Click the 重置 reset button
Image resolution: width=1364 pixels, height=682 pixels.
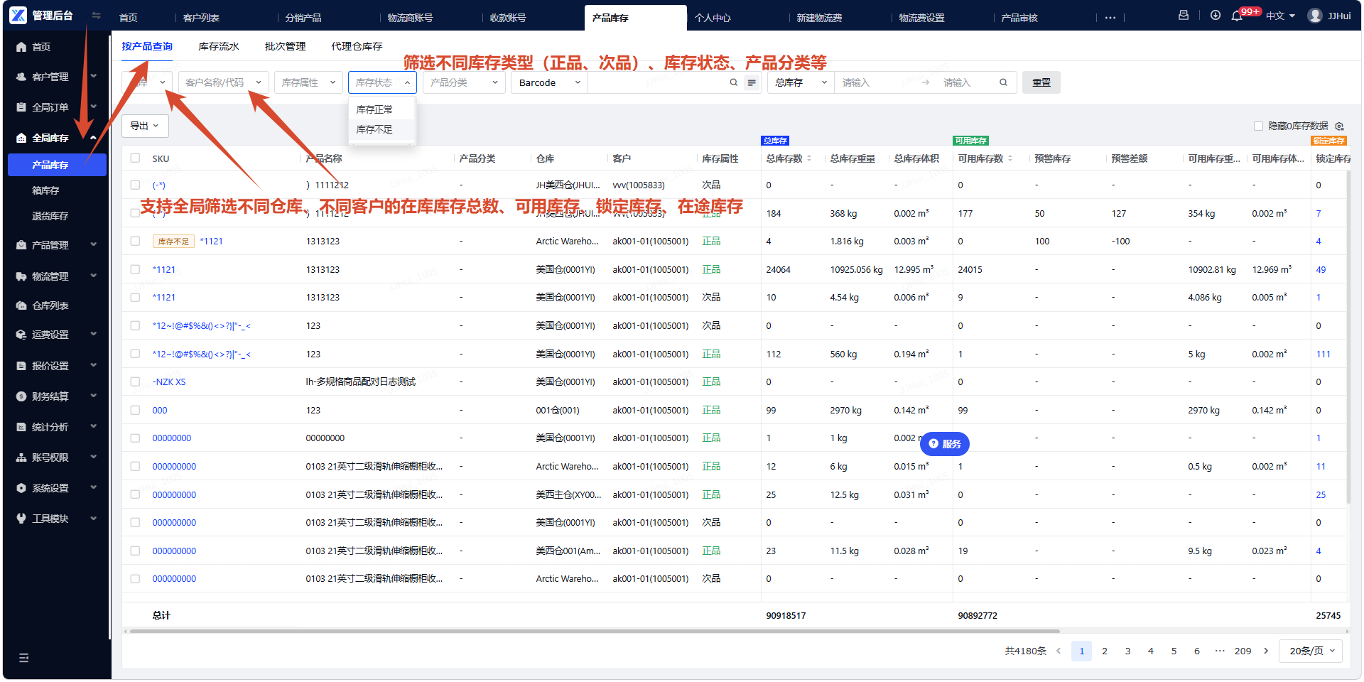1041,82
